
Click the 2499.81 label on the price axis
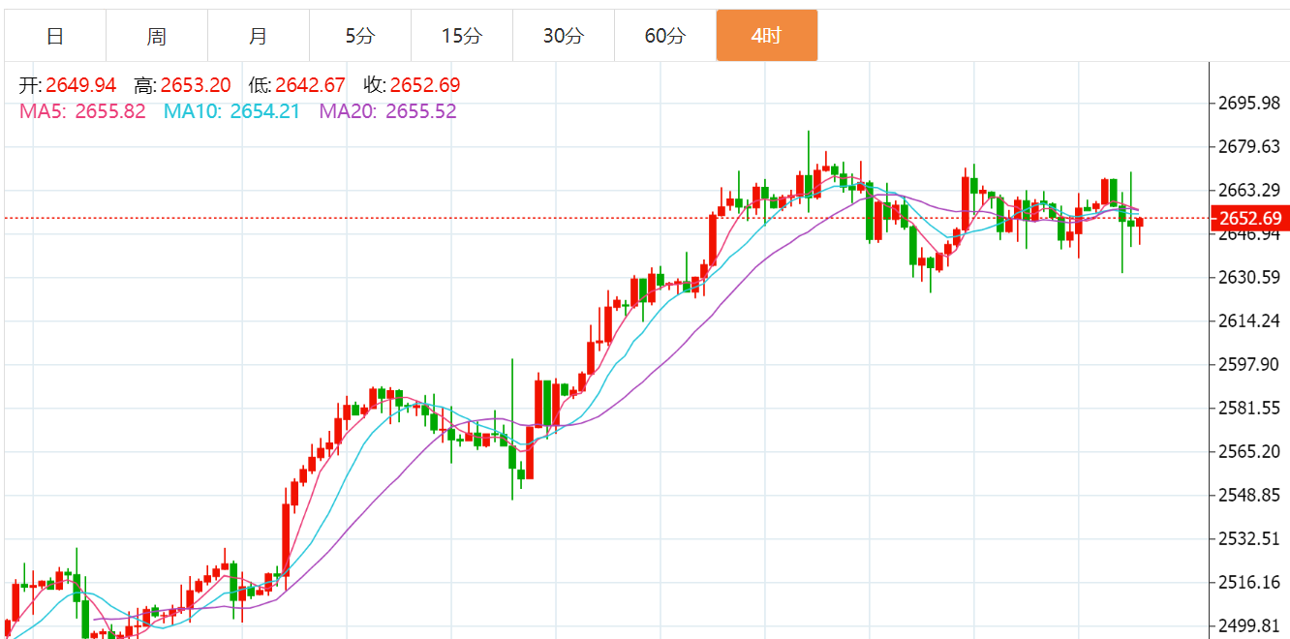coord(1249,625)
